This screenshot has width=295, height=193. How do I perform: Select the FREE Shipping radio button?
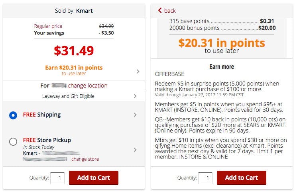pyautogui.click(x=13, y=115)
